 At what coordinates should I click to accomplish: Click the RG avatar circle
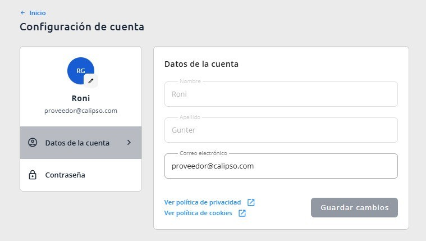(81, 71)
